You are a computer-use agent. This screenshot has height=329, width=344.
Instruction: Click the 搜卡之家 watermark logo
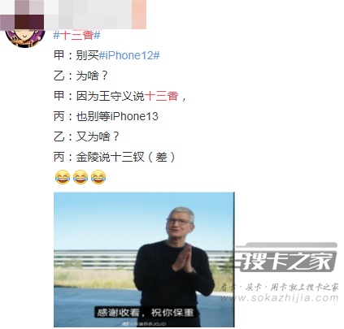point(286,258)
